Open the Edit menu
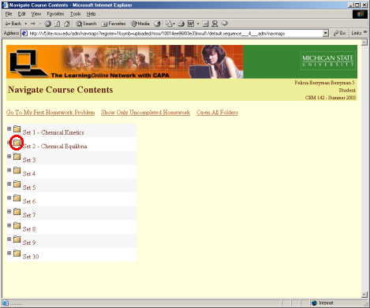The width and height of the screenshot is (370, 308). click(x=21, y=14)
